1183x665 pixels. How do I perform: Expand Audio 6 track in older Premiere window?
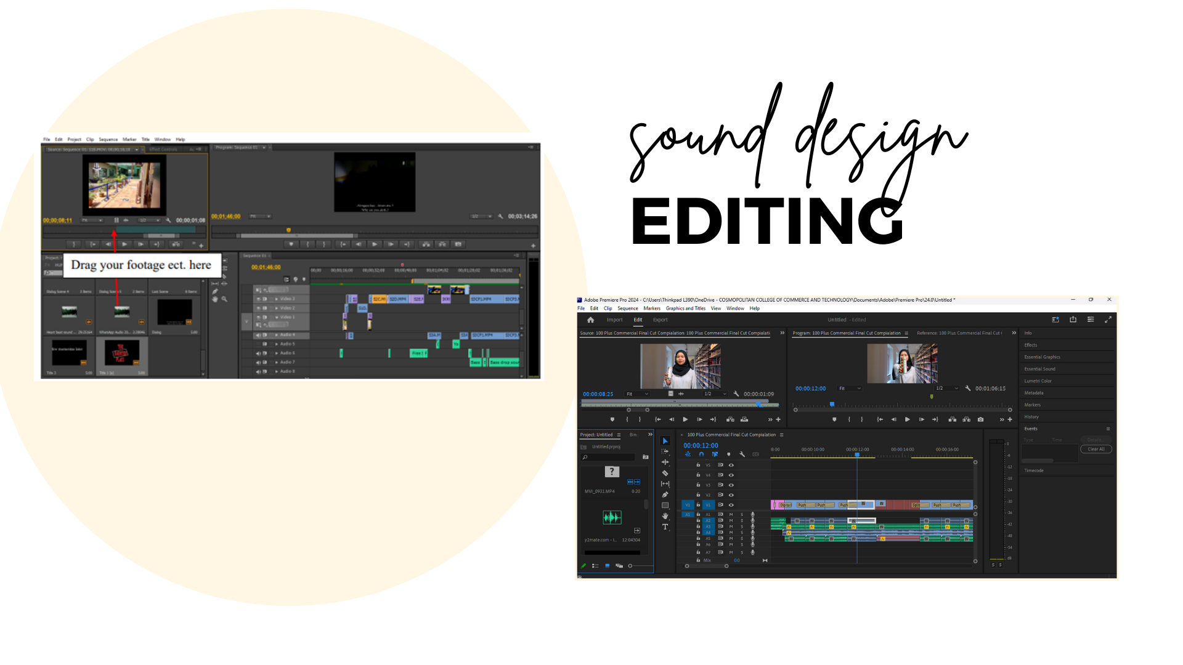(277, 353)
